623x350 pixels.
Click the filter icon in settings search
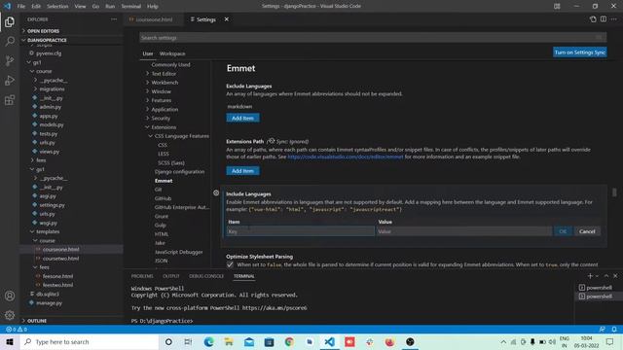tap(599, 38)
